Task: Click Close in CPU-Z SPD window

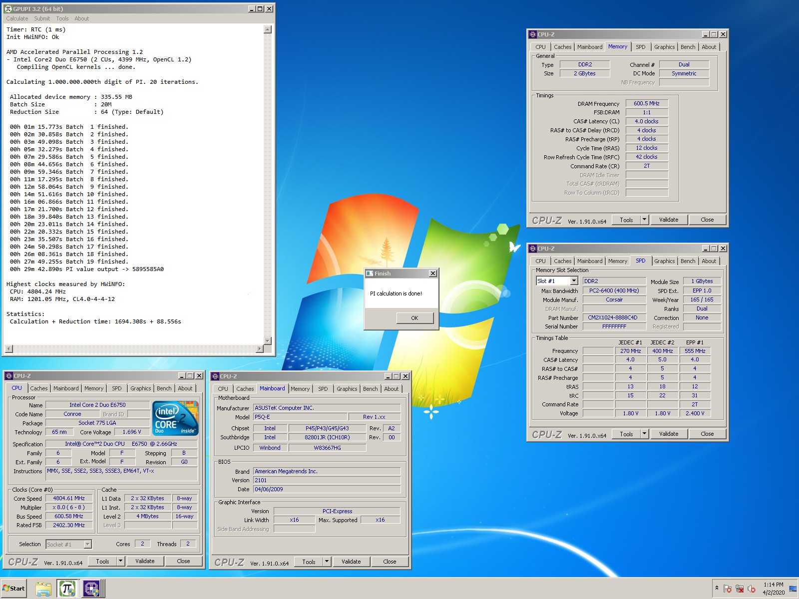Action: [707, 434]
